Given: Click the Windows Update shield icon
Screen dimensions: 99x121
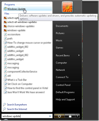Looking at the screenshot, I should coord(5,9).
